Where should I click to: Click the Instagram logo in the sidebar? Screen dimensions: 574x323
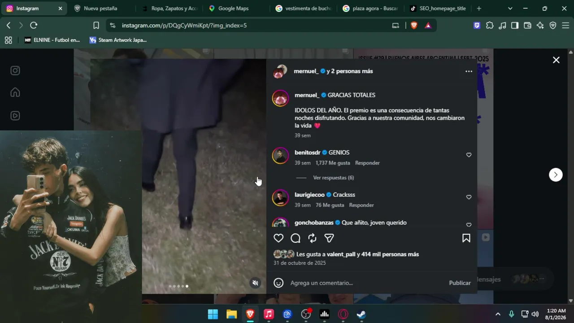(x=15, y=70)
